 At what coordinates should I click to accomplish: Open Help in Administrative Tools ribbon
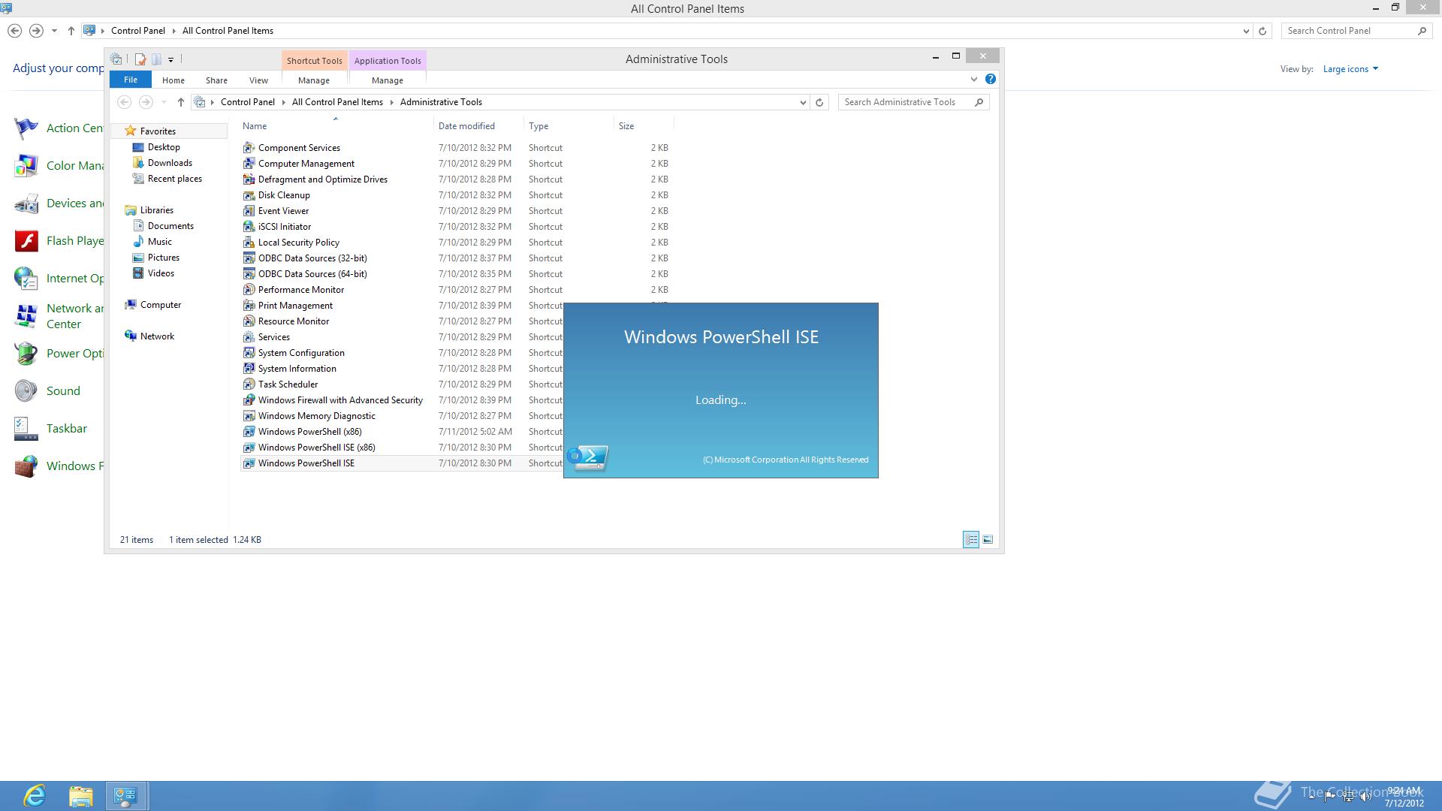pos(991,79)
